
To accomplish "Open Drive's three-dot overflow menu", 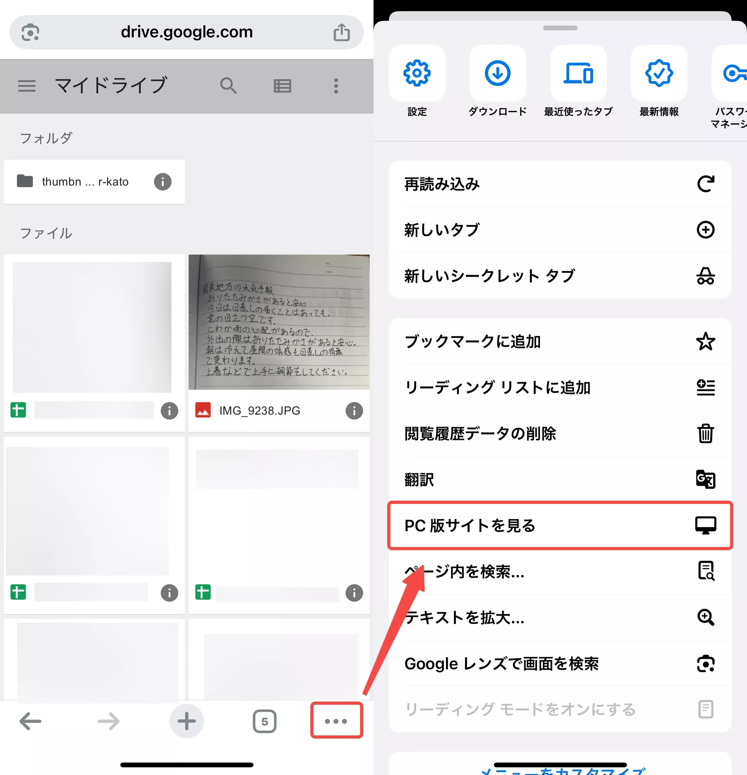I will pos(336,86).
